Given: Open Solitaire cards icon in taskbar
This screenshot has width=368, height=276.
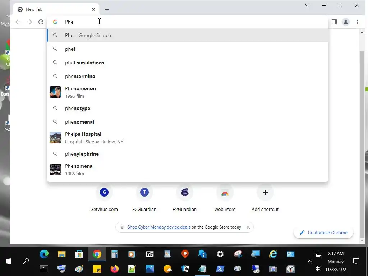Looking at the screenshot, I should tap(185, 269).
